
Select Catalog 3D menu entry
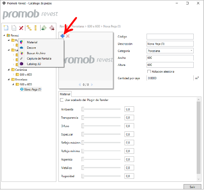(41, 64)
